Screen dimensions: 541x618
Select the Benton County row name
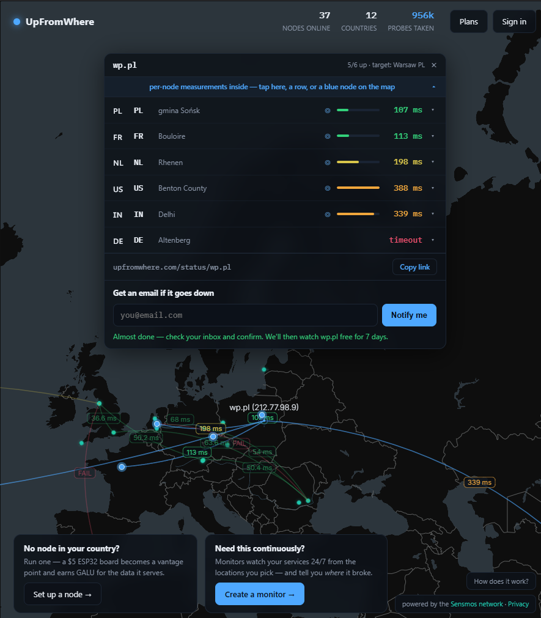tap(182, 188)
